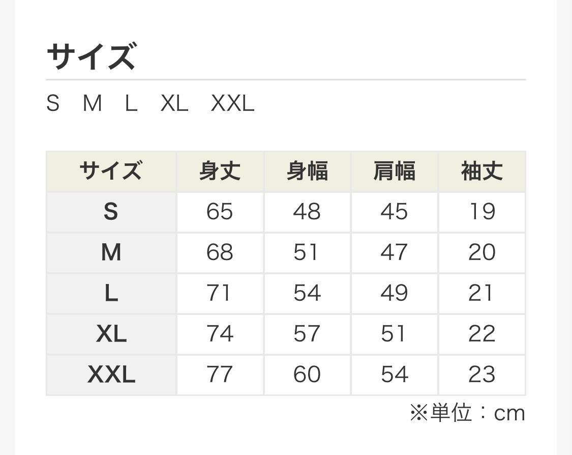The width and height of the screenshot is (572, 455).
Task: Select size M in the size list
Action: point(92,104)
